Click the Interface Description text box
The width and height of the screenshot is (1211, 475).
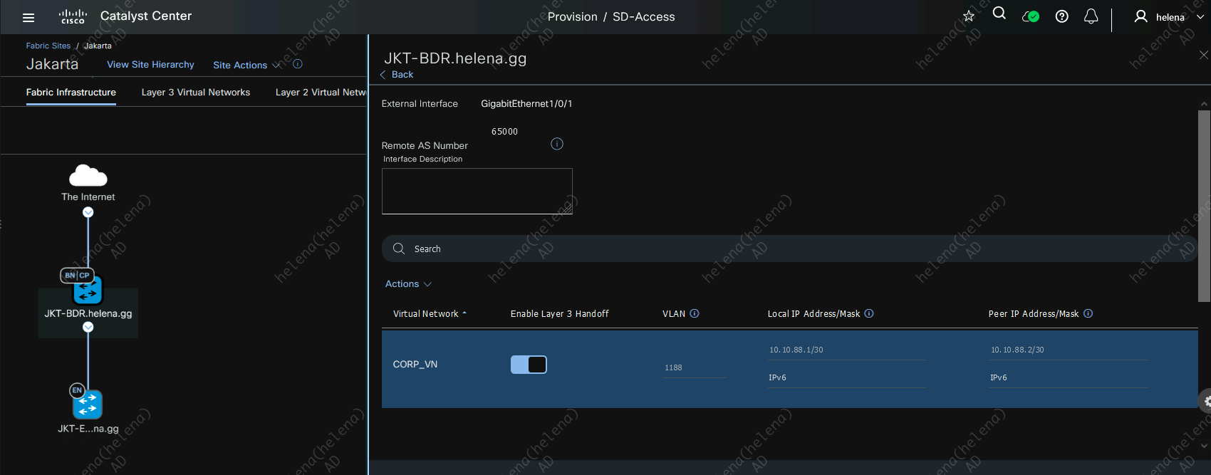[477, 191]
